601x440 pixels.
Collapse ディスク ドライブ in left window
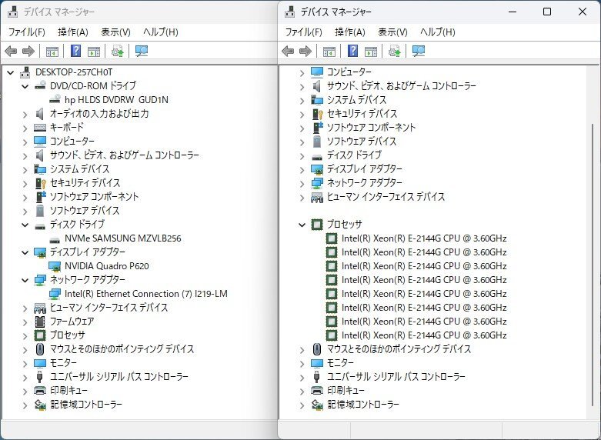[25, 225]
